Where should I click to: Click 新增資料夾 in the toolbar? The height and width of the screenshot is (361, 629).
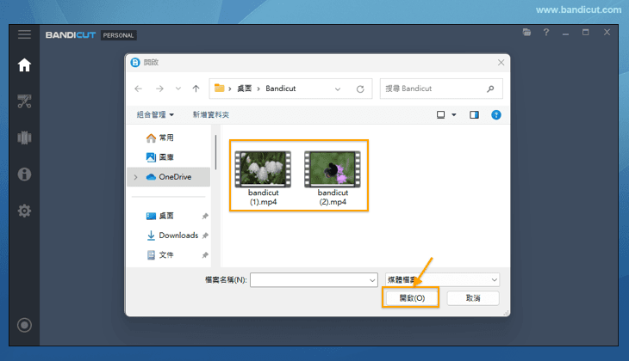coord(211,114)
